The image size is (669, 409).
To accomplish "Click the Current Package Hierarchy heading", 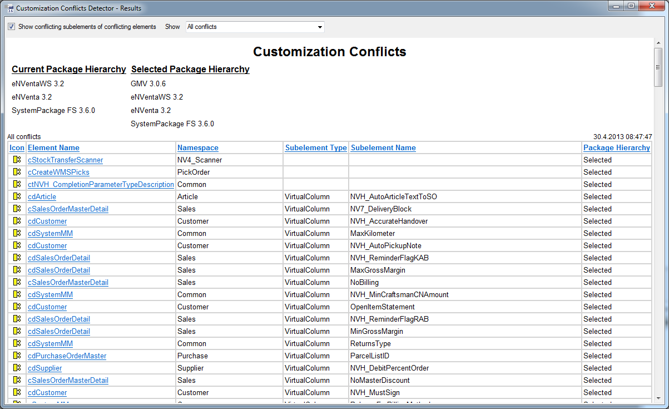I will click(x=69, y=70).
